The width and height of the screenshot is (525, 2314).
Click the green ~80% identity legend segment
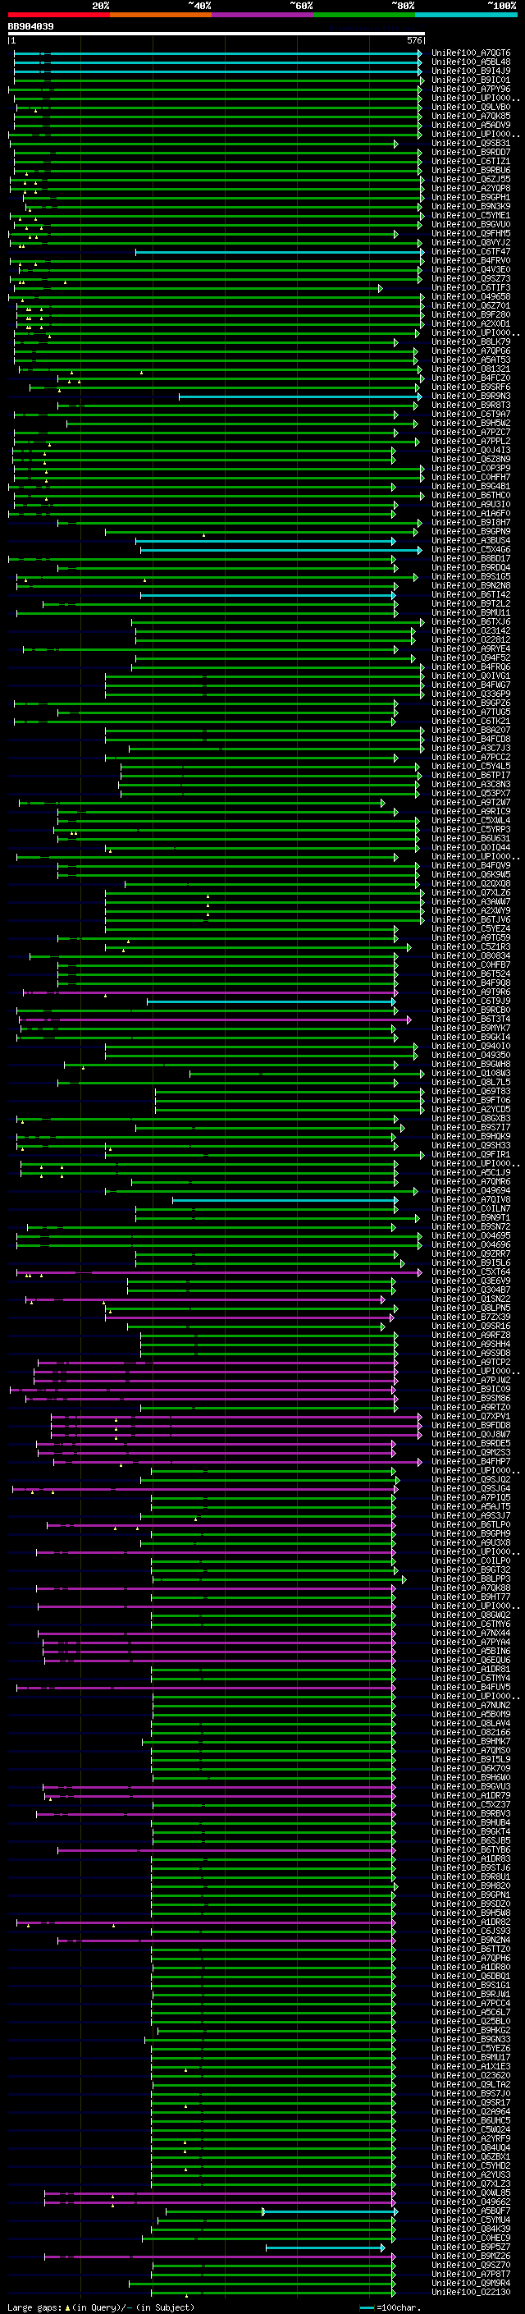tap(364, 16)
